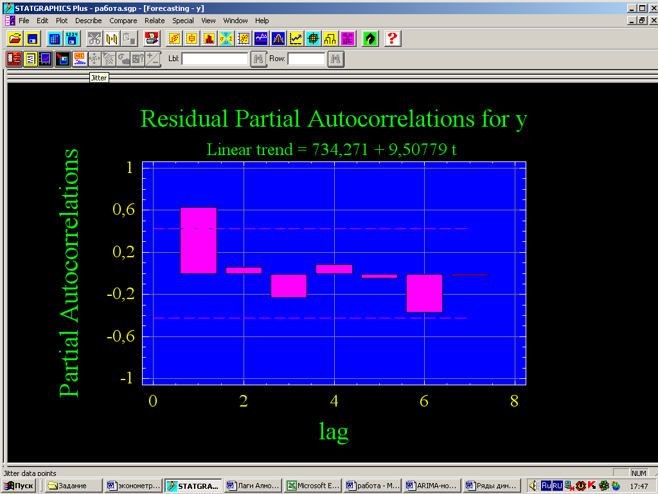Click the first Ru language indicator
Viewport: 658px width, 494px height.
click(x=546, y=486)
